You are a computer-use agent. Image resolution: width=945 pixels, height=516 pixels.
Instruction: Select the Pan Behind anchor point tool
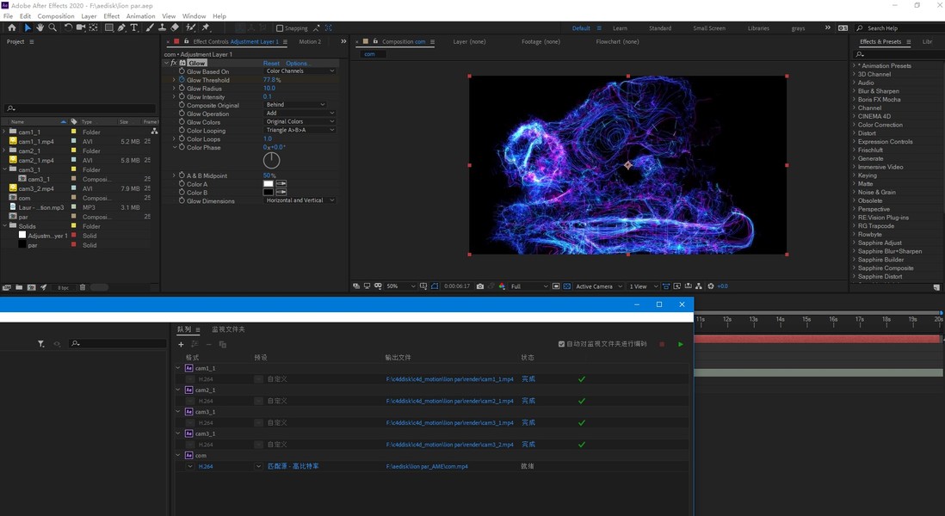(94, 28)
